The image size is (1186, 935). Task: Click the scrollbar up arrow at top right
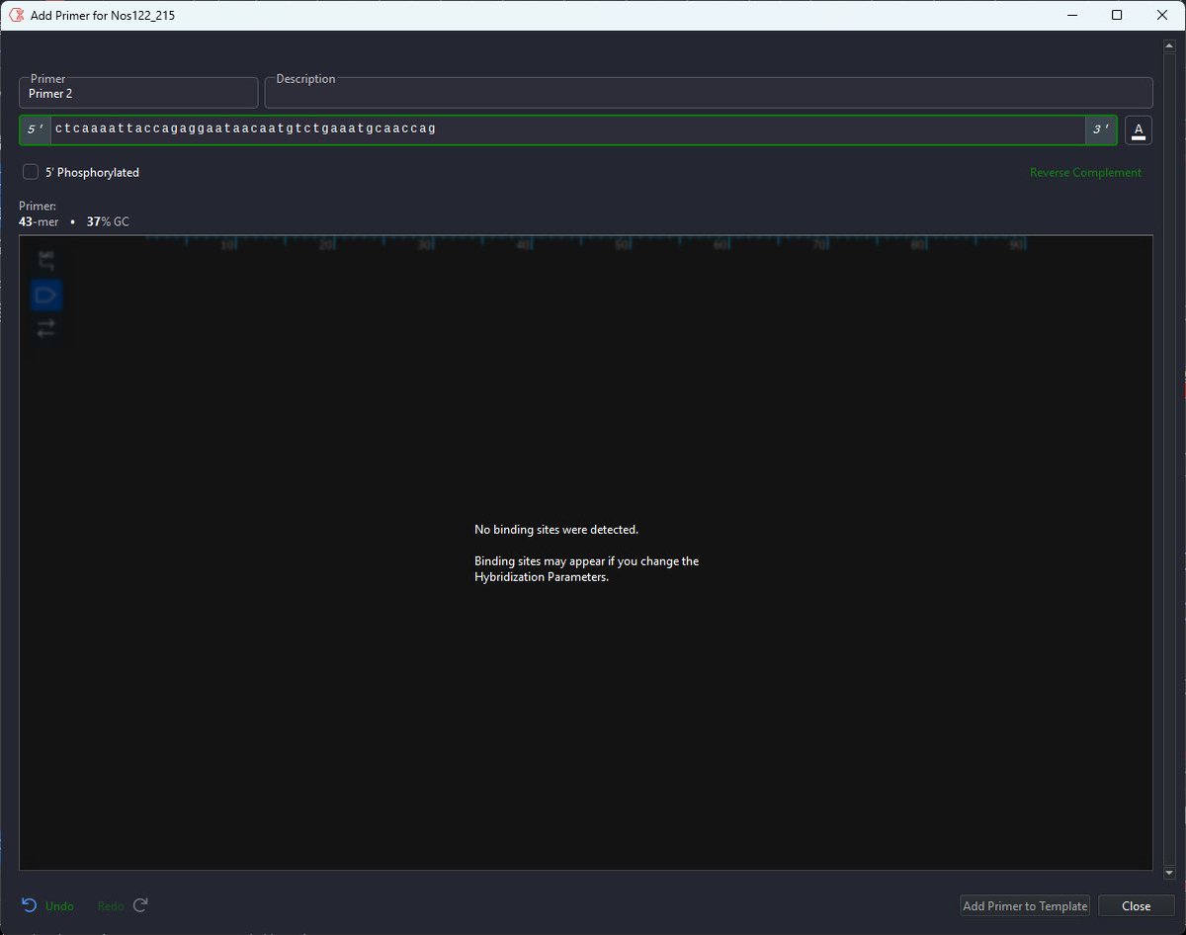click(x=1170, y=44)
